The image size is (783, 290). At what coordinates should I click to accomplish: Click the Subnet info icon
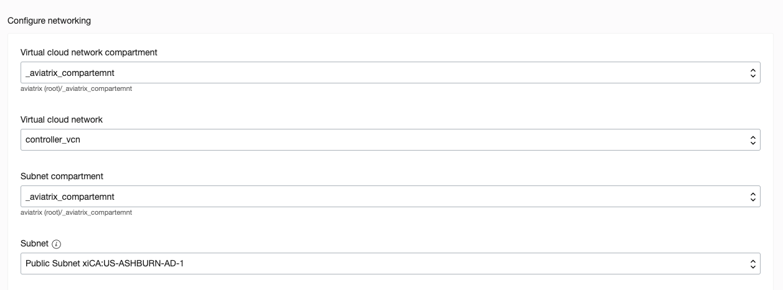pos(57,244)
